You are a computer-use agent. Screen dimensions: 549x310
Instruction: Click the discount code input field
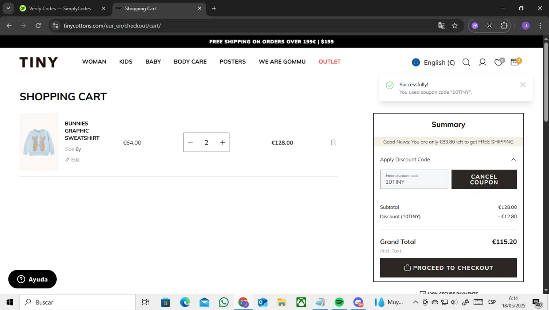pos(414,179)
